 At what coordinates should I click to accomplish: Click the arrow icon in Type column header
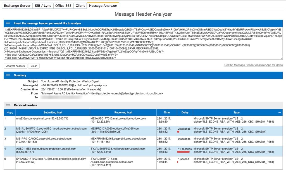coord(279,113)
